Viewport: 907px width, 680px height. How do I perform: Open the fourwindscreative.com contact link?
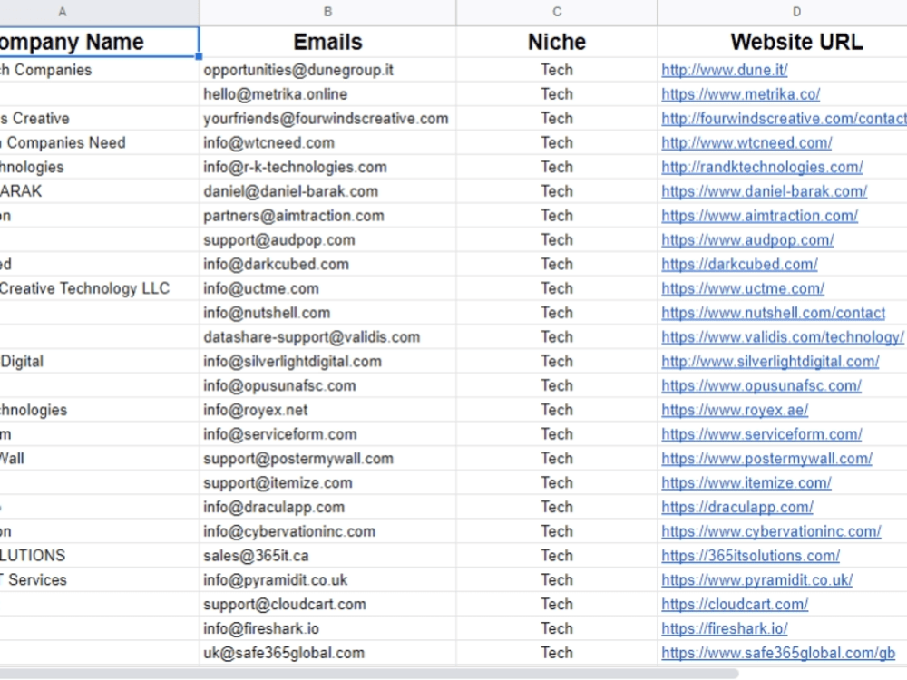click(784, 119)
